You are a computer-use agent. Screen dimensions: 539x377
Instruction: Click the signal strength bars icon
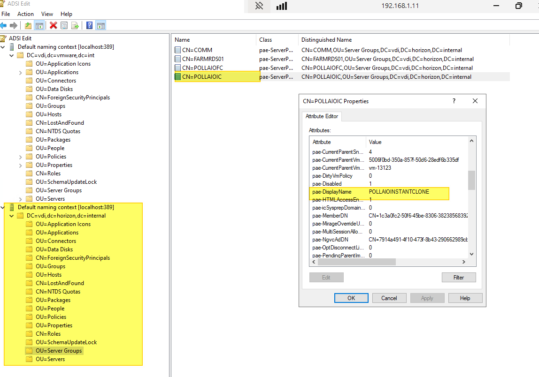pyautogui.click(x=282, y=6)
